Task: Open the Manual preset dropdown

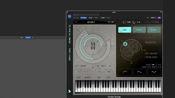Action: click(86, 15)
